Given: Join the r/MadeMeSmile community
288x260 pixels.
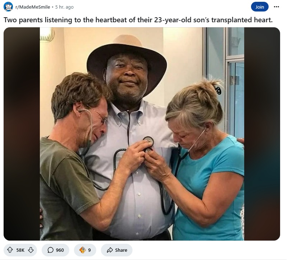Looking at the screenshot, I should pos(260,7).
